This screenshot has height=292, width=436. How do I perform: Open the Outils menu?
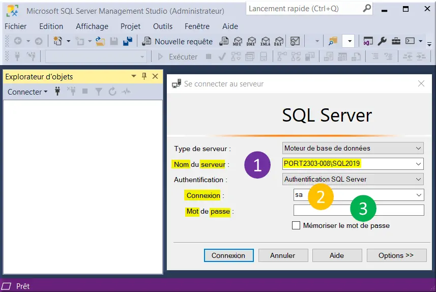pos(163,26)
